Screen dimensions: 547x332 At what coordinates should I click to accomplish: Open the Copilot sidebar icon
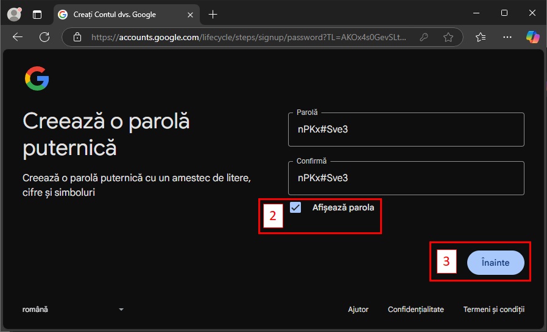533,37
